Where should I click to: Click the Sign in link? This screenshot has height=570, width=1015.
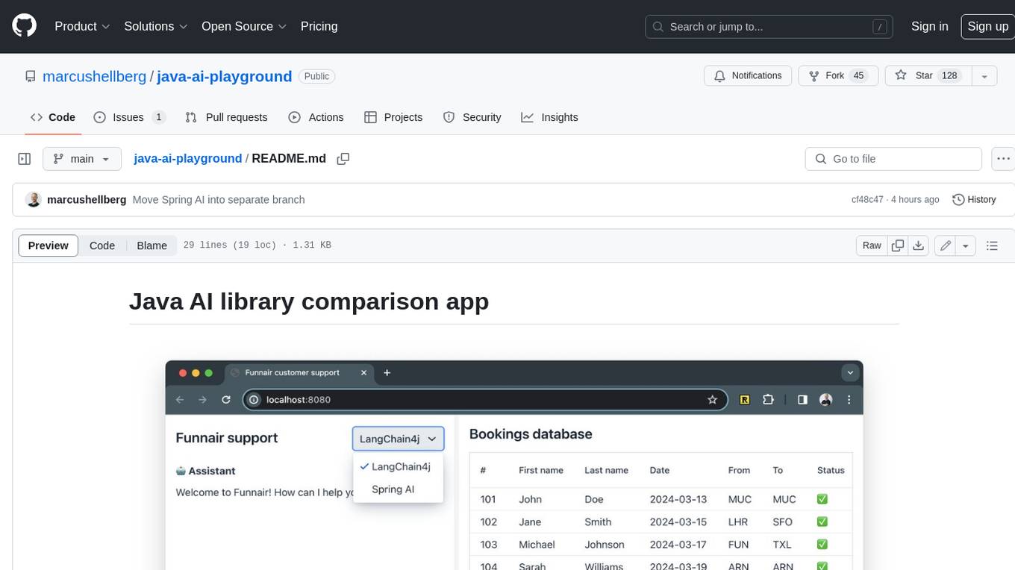tap(929, 26)
